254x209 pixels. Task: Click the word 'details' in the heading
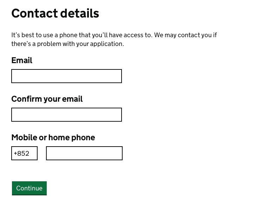(x=79, y=13)
